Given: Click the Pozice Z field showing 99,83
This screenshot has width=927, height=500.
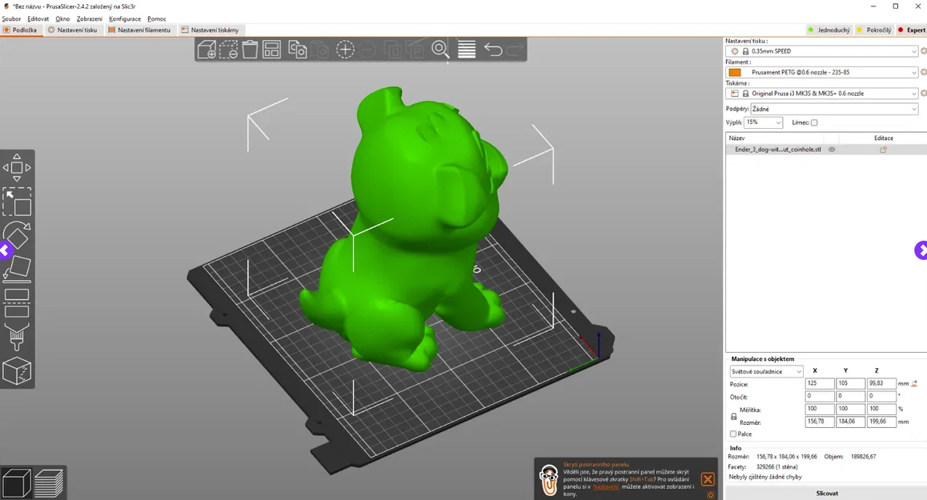Looking at the screenshot, I should (x=881, y=383).
